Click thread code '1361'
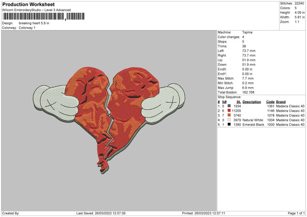This screenshot has height=217, width=307. click(x=271, y=106)
